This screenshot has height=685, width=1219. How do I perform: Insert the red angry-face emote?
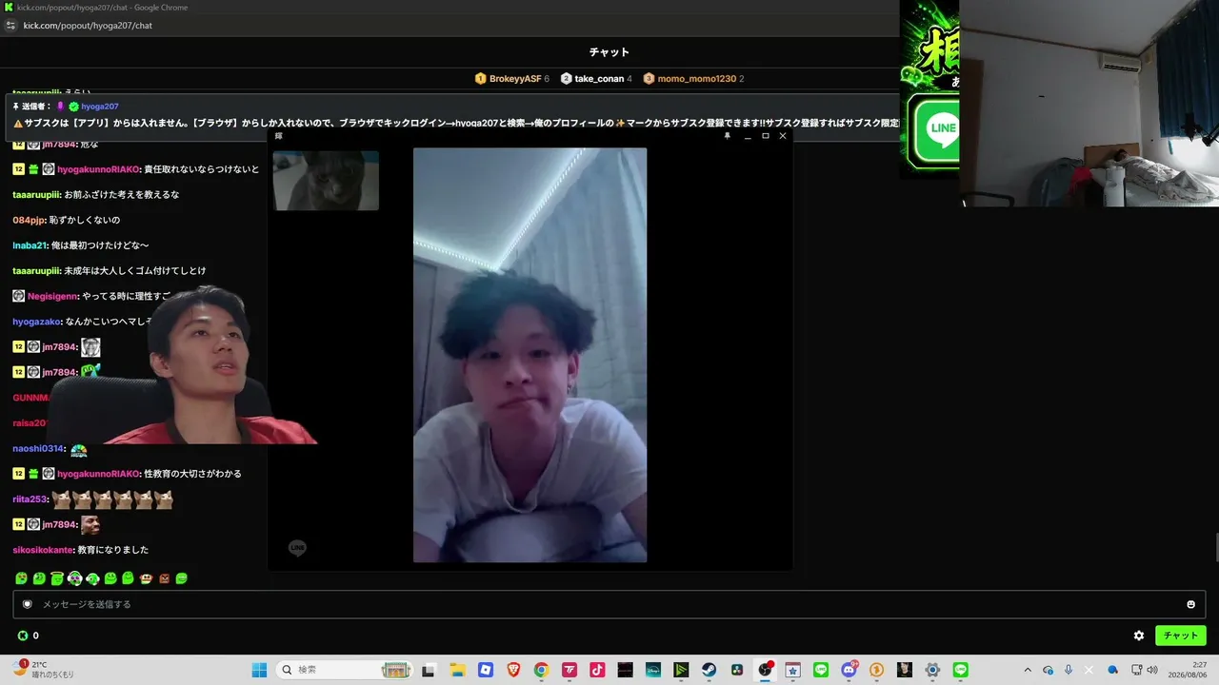164,578
